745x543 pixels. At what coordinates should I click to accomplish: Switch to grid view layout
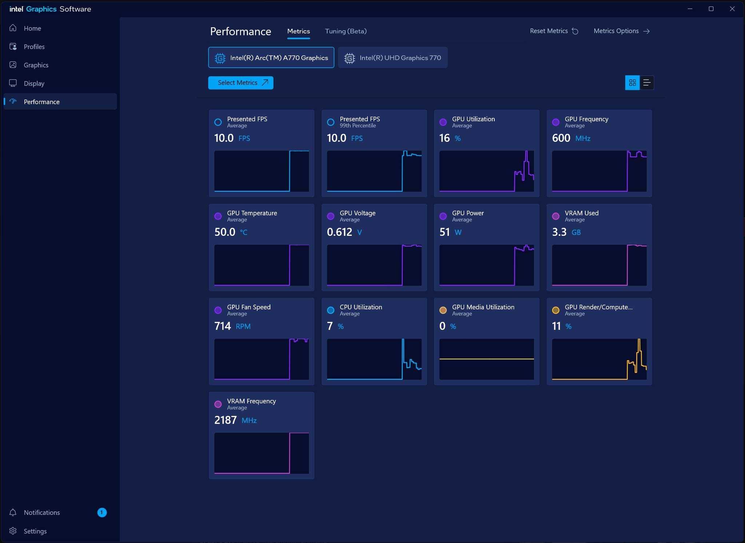click(632, 83)
